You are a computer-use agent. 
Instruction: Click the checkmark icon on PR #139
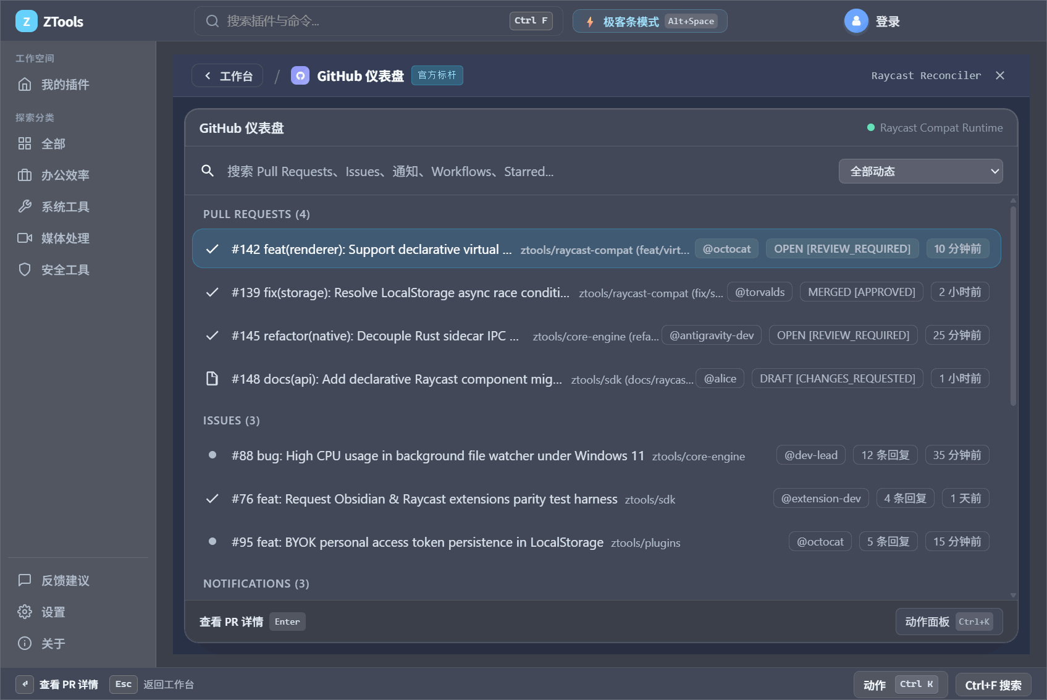[x=212, y=292]
